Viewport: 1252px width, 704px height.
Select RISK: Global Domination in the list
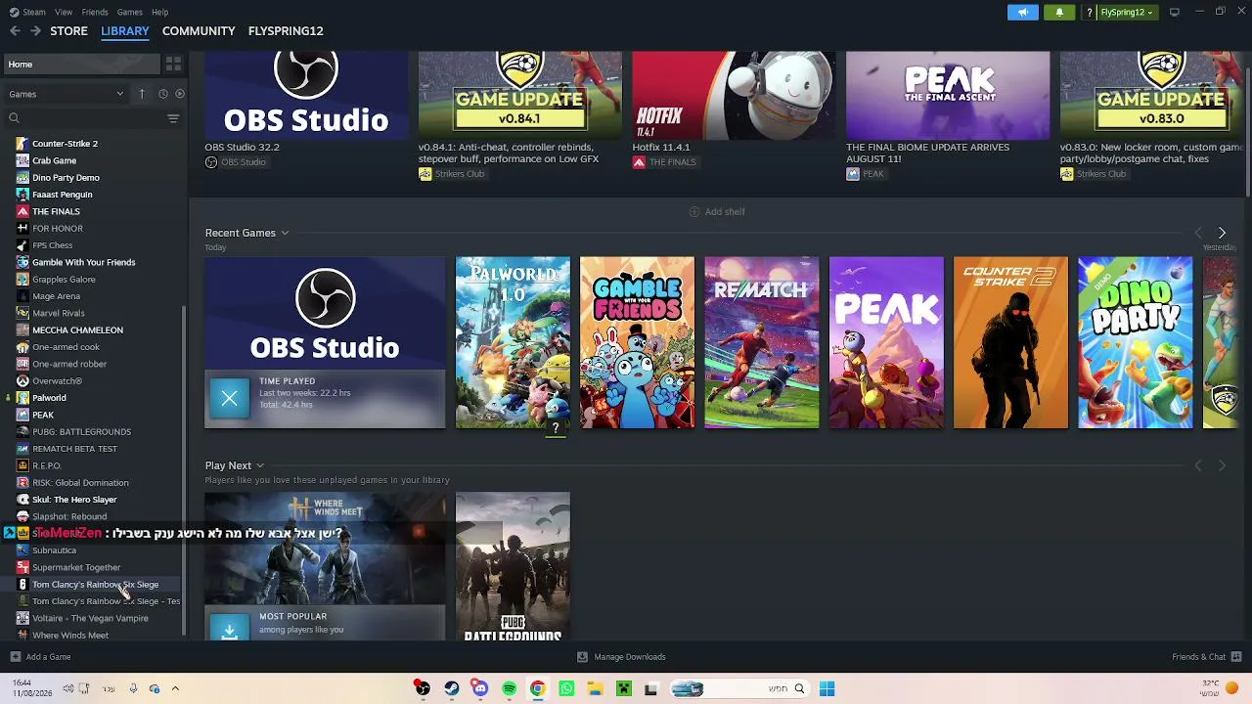tap(80, 483)
